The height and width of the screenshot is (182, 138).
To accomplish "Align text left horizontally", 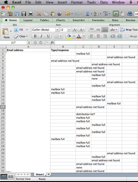I will coord(92,36).
